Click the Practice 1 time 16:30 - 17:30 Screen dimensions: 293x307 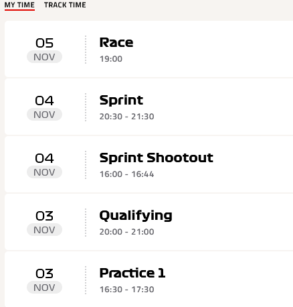(x=126, y=290)
